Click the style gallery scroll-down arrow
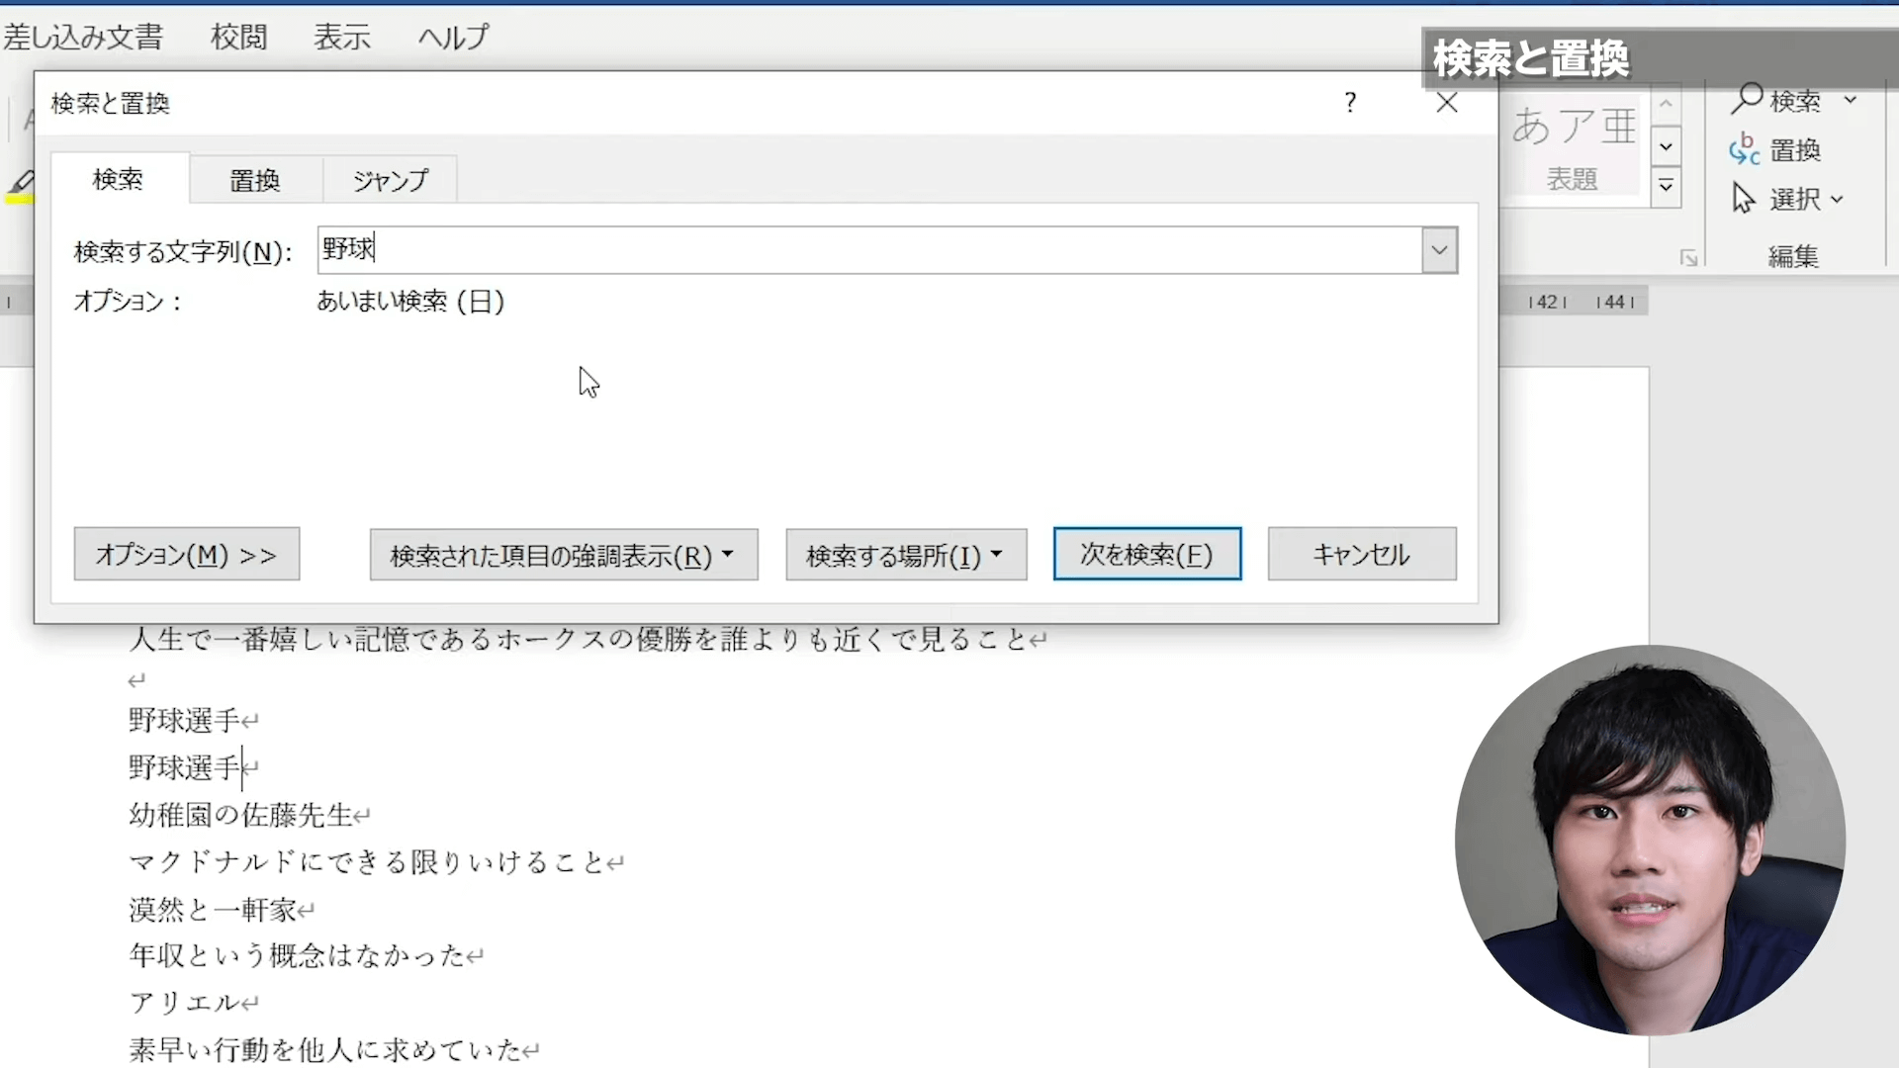 1666,146
